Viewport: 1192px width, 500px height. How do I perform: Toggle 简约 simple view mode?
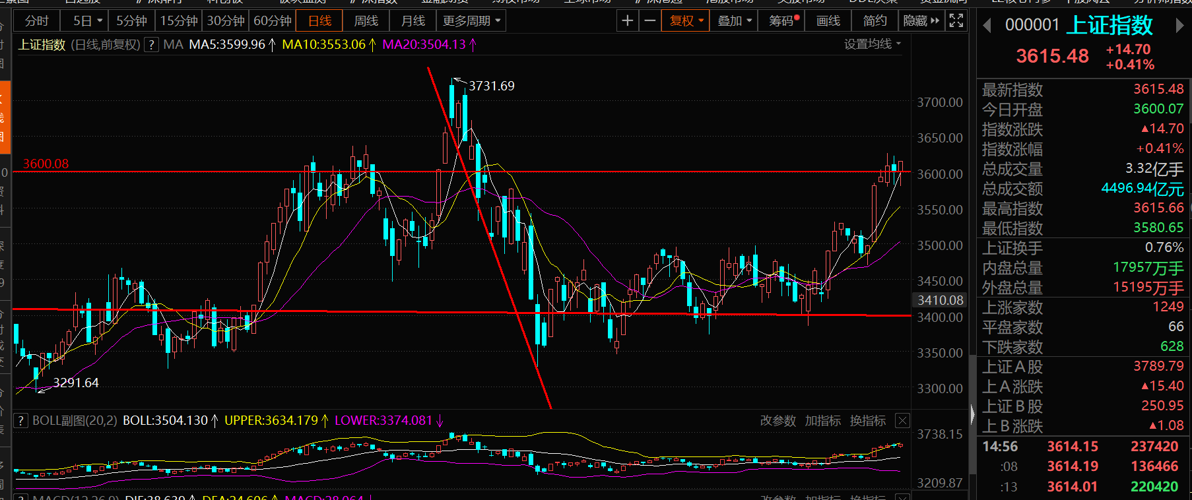(875, 21)
